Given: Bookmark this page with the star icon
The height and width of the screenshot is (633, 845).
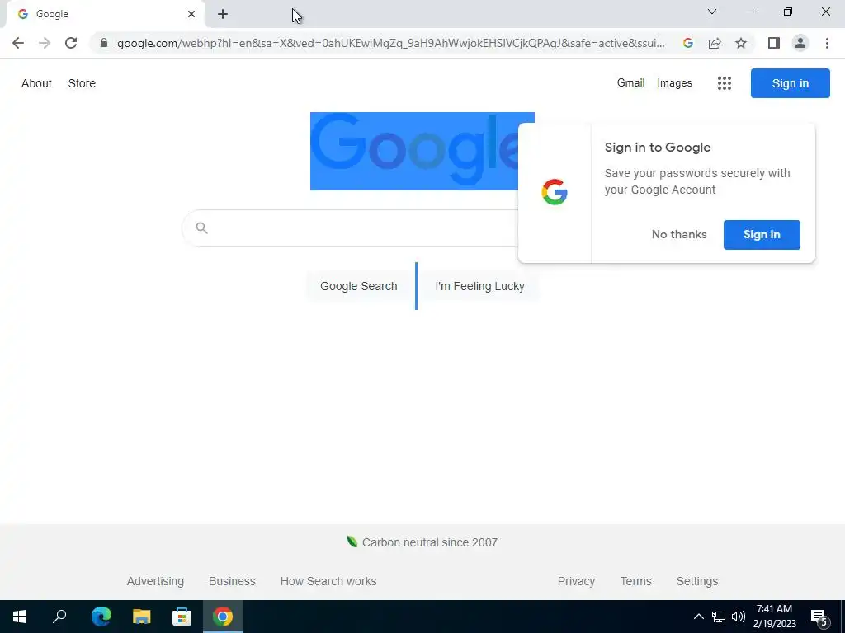Looking at the screenshot, I should point(741,43).
